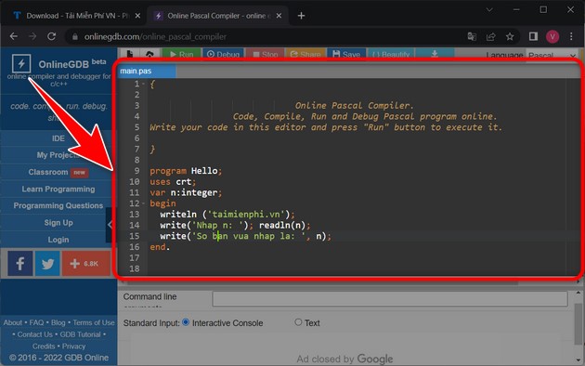Go forward in browser history
Viewport: 585px width, 366px height.
pyautogui.click(x=32, y=36)
